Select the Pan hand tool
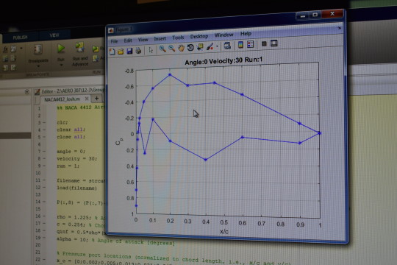The image size is (397, 265). (x=181, y=48)
